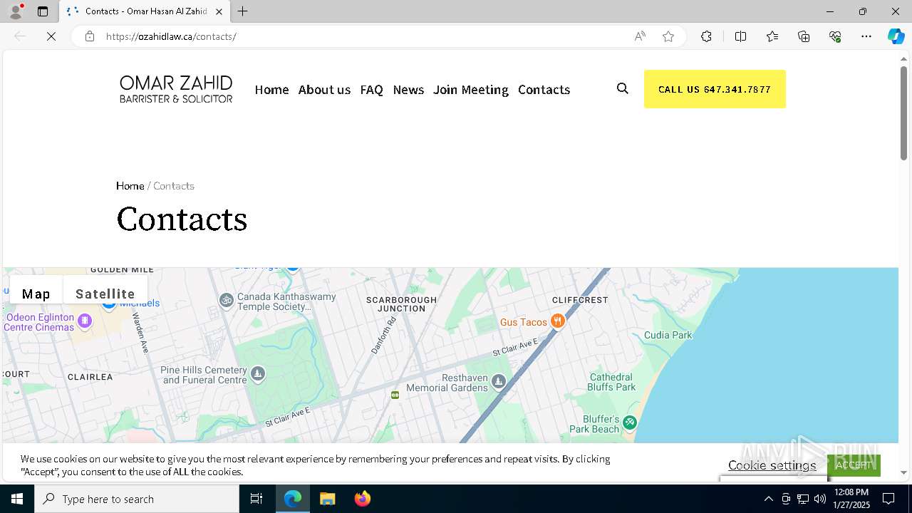Click the Read aloud icon
Image resolution: width=912 pixels, height=513 pixels.
pyautogui.click(x=640, y=36)
